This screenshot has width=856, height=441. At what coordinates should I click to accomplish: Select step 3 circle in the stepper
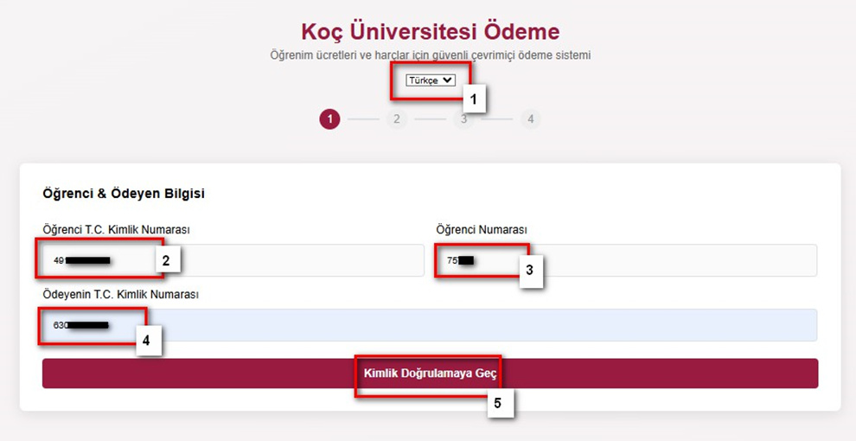tap(463, 119)
